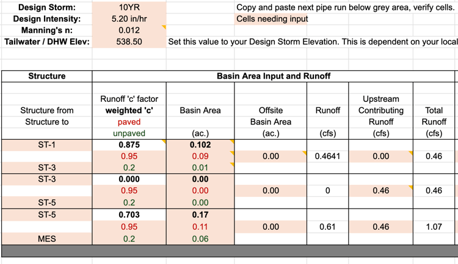The height and width of the screenshot is (264, 458).
Task: Select the bold "weighted 'c'" header text
Action: click(x=129, y=110)
